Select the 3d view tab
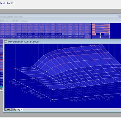 click(x=17, y=109)
